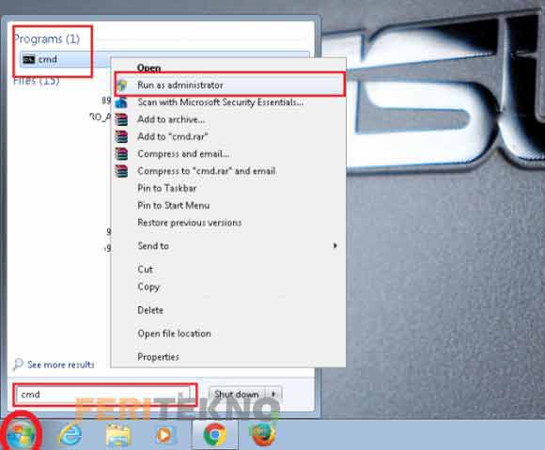Click the WinRAR icon beside Compress and email

coord(121,153)
